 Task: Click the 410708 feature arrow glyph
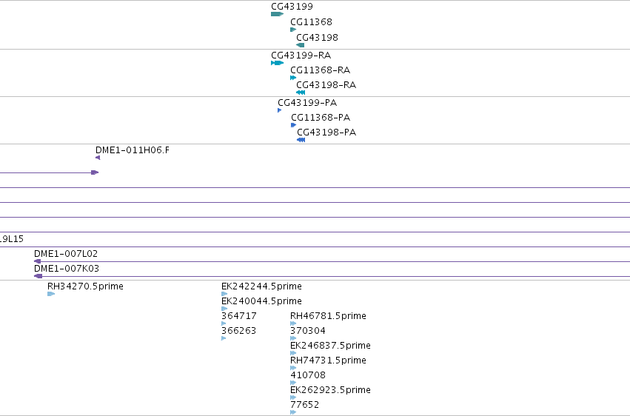click(x=293, y=383)
